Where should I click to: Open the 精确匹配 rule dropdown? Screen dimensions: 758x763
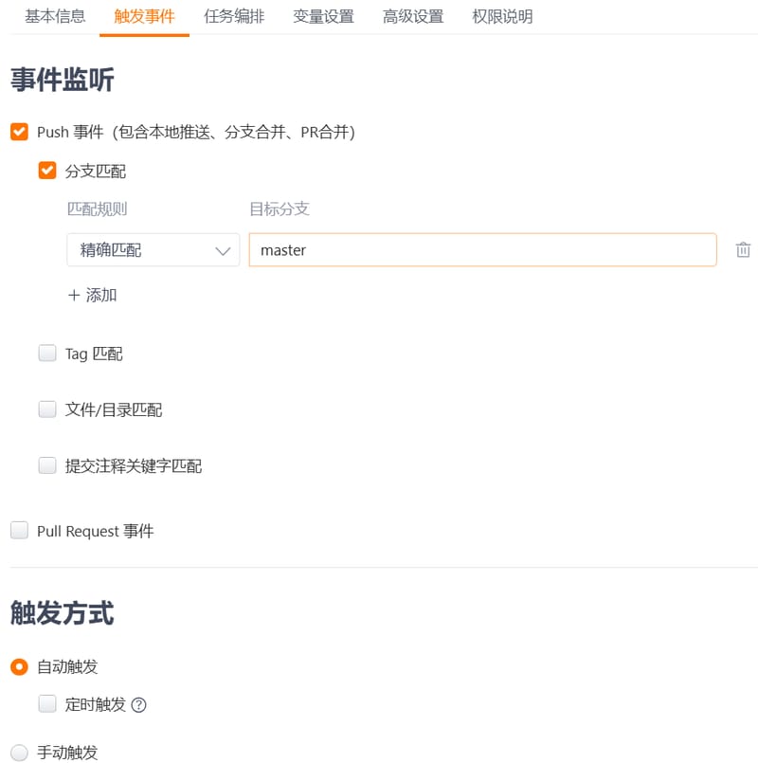153,249
